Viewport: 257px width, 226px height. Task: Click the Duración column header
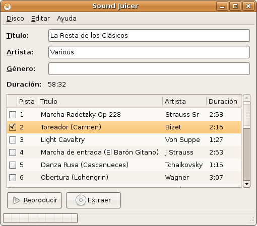pos(224,101)
